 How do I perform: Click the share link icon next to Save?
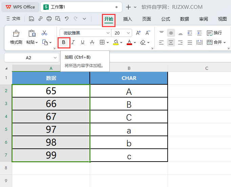point(40,19)
